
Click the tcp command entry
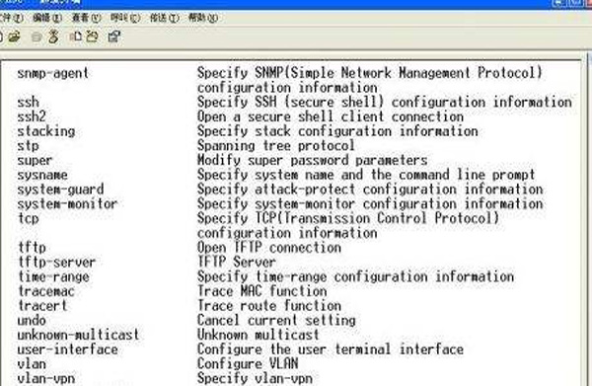coord(29,219)
